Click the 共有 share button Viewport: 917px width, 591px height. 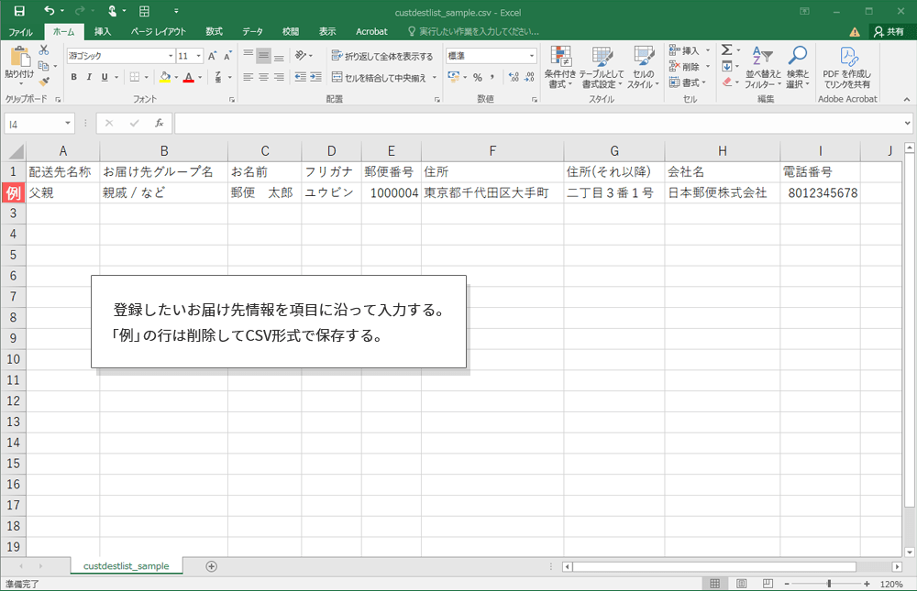[x=889, y=31]
